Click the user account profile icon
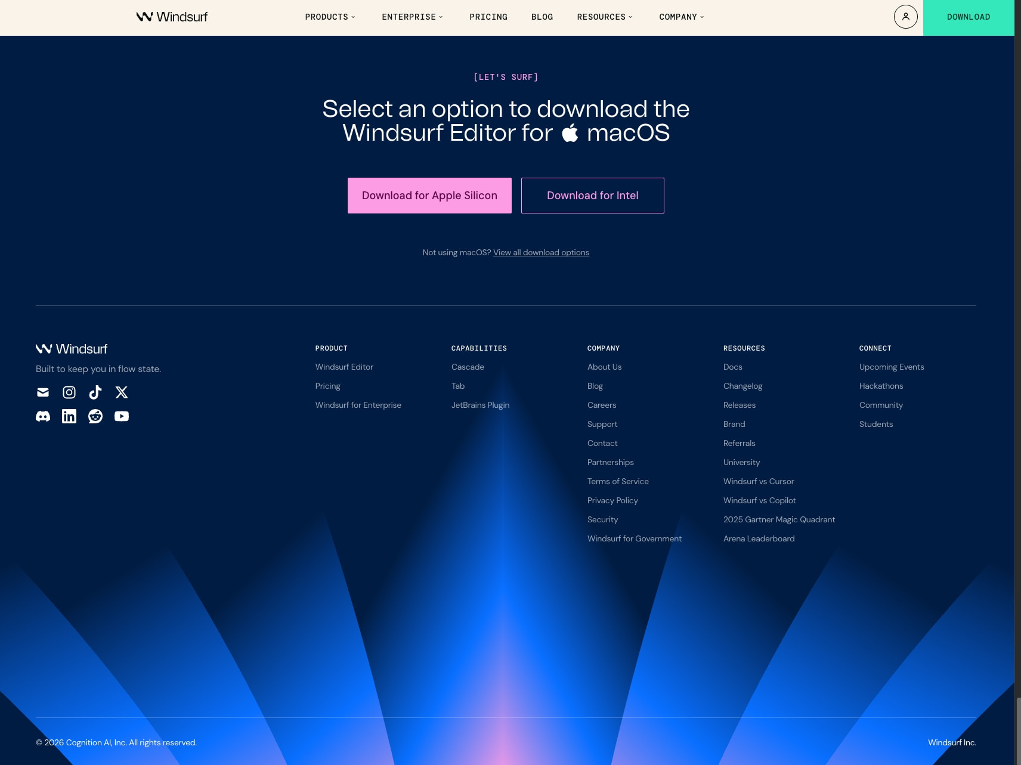1021x765 pixels. [x=905, y=17]
